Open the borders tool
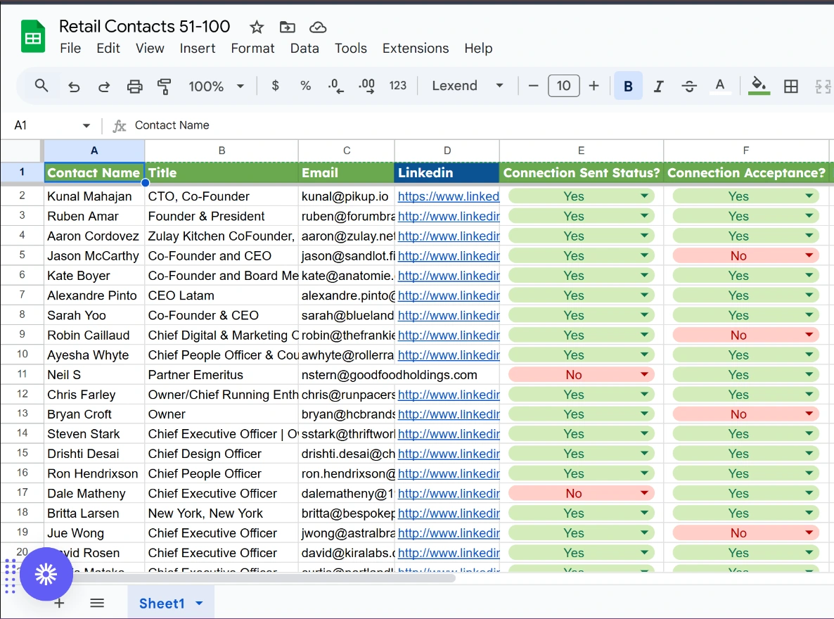This screenshot has width=834, height=619. point(791,86)
